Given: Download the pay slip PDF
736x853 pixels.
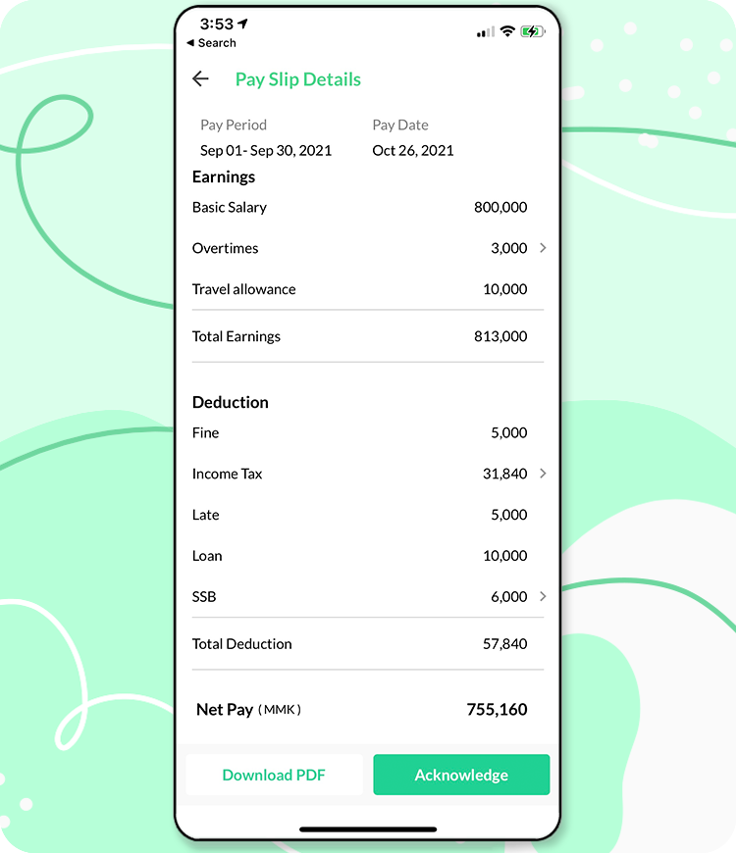Looking at the screenshot, I should [x=274, y=775].
